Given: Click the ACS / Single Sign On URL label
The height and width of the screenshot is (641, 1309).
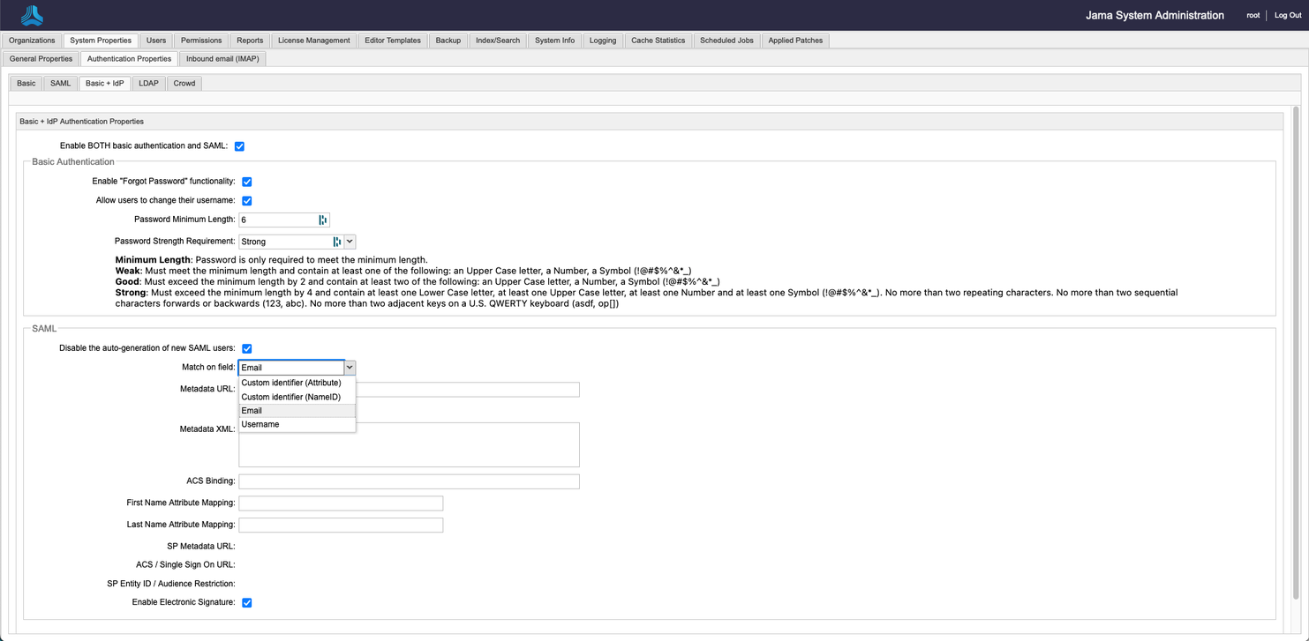Looking at the screenshot, I should pyautogui.click(x=185, y=565).
